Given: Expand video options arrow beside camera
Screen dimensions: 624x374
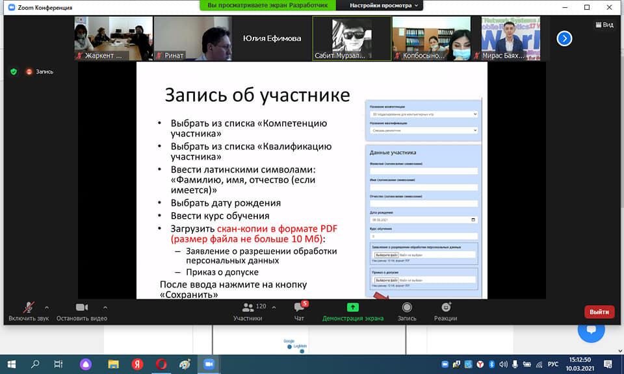Looking at the screenshot, I should click(x=105, y=307).
